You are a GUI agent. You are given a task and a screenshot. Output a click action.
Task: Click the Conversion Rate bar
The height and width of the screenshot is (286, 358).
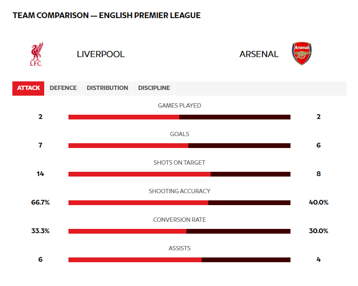[x=179, y=231]
